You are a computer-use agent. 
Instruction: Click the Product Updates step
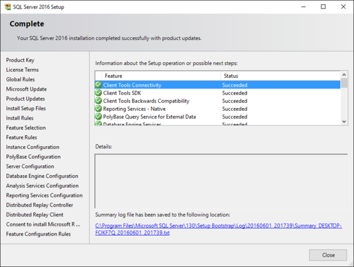(26, 99)
